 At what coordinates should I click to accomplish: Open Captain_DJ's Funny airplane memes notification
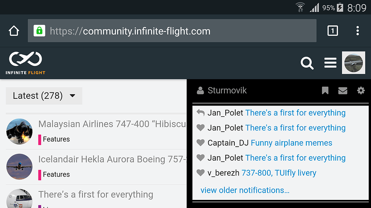coord(291,143)
